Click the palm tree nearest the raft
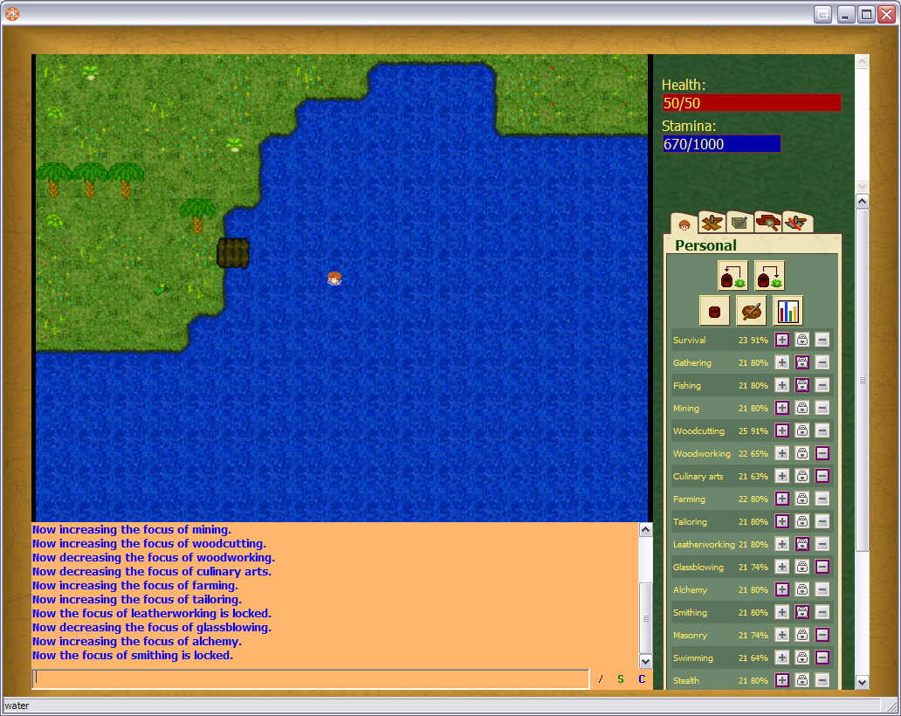Image resolution: width=901 pixels, height=716 pixels. pos(197,216)
